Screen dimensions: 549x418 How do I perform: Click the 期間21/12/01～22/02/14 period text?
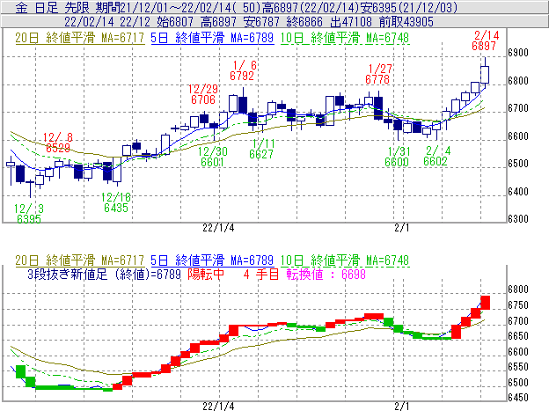pyautogui.click(x=162, y=7)
